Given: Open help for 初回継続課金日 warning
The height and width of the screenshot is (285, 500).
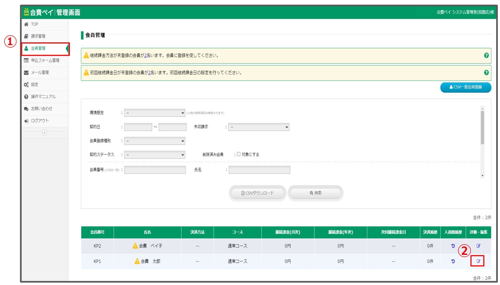Looking at the screenshot, I should [486, 73].
